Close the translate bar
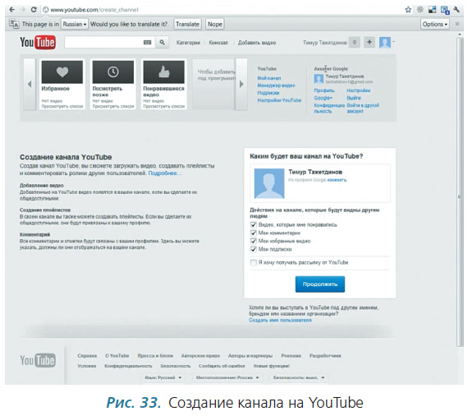The width and height of the screenshot is (468, 416). pos(457,24)
